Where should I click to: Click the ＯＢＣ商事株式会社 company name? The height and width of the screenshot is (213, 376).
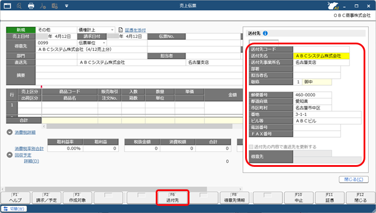[352, 15]
